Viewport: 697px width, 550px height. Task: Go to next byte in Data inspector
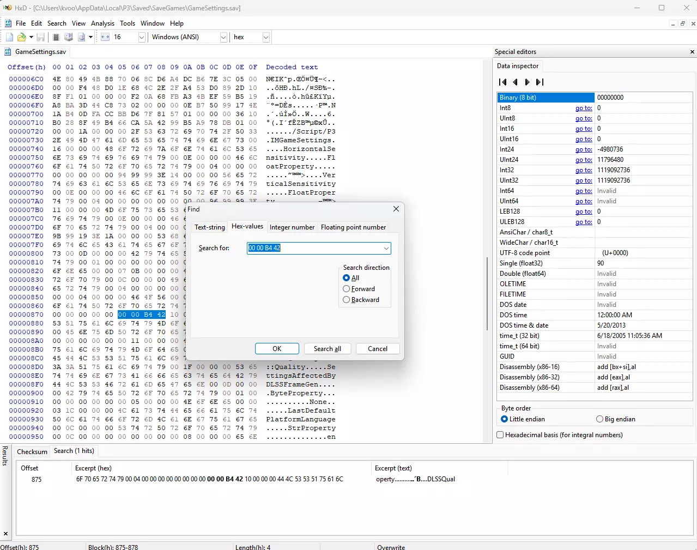(527, 82)
